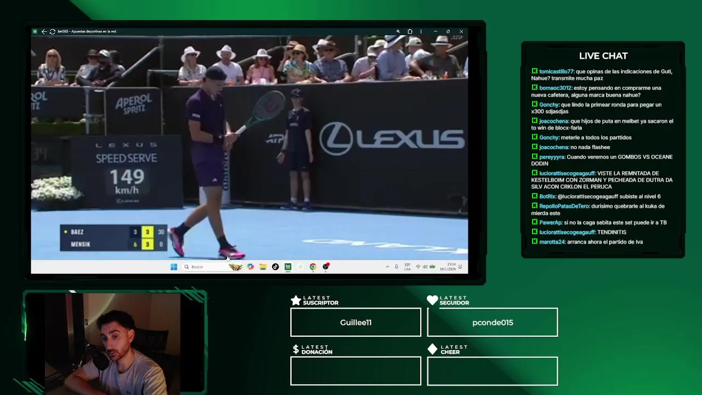Open the 23:04 clock and calendar

tap(448, 267)
